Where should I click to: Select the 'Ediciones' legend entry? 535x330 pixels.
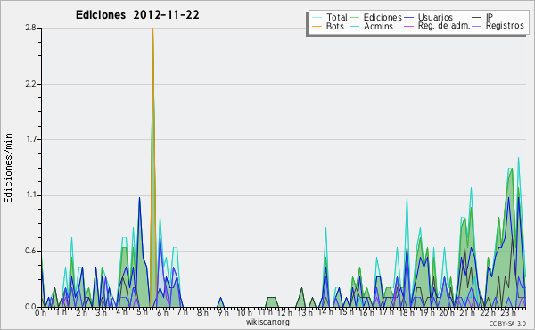383,18
